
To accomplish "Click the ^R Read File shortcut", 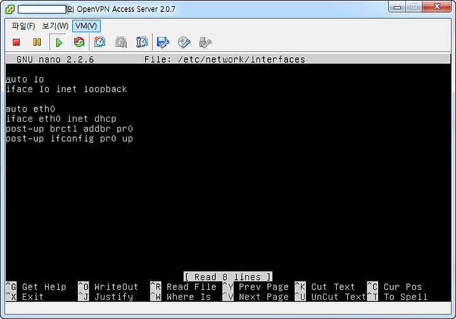I will (x=183, y=287).
